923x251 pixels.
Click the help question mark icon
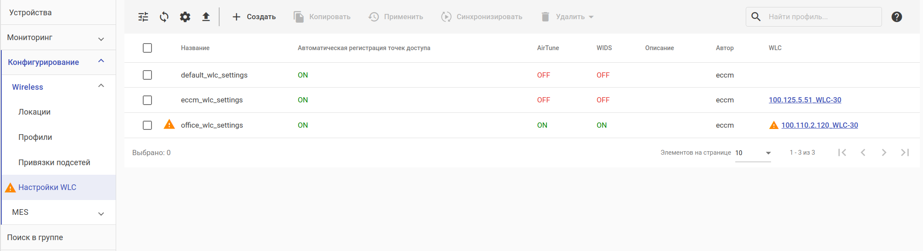click(x=896, y=17)
